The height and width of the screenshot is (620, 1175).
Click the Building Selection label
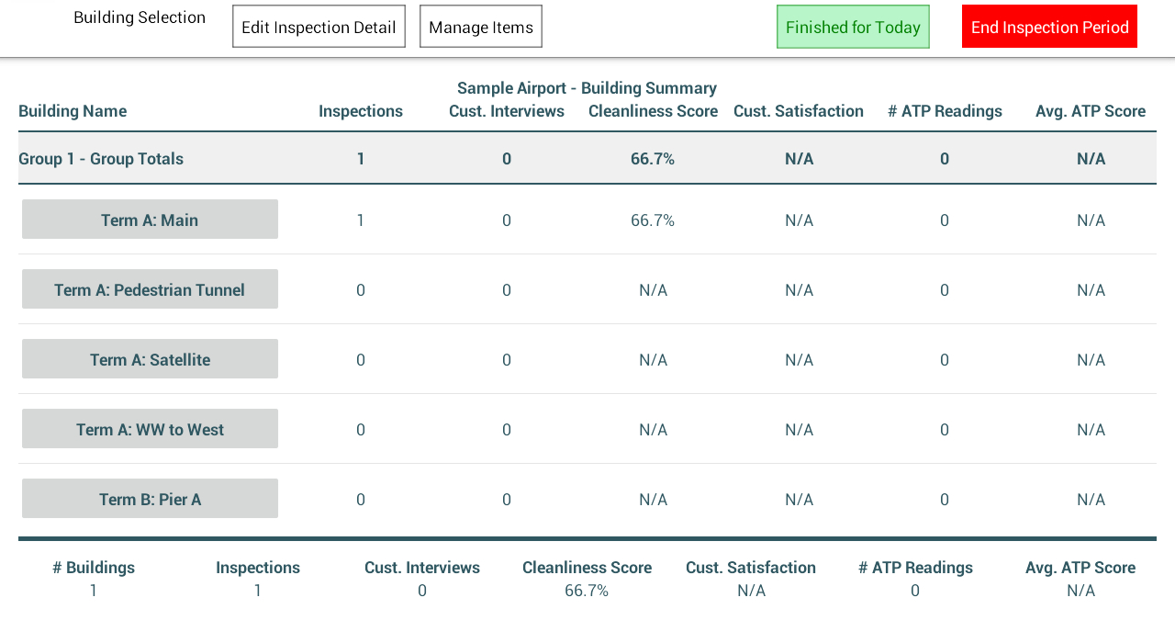click(x=140, y=17)
